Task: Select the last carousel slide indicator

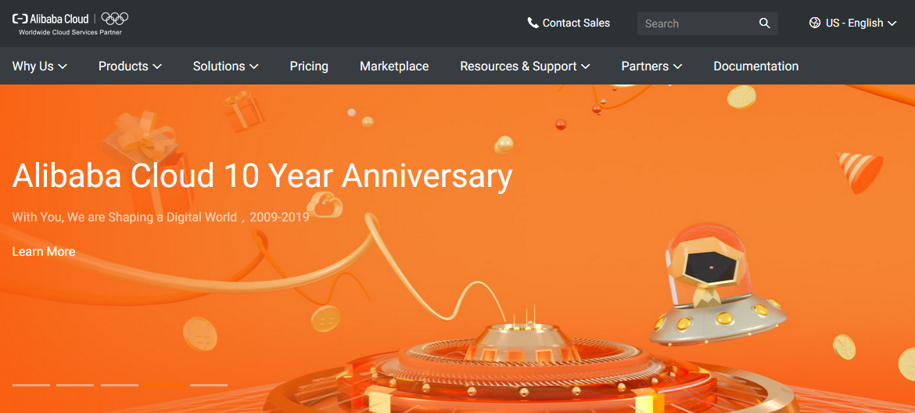Action: coord(209,385)
